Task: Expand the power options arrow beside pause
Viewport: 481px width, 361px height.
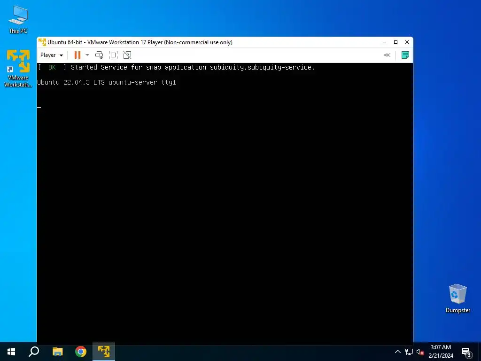Action: 87,55
